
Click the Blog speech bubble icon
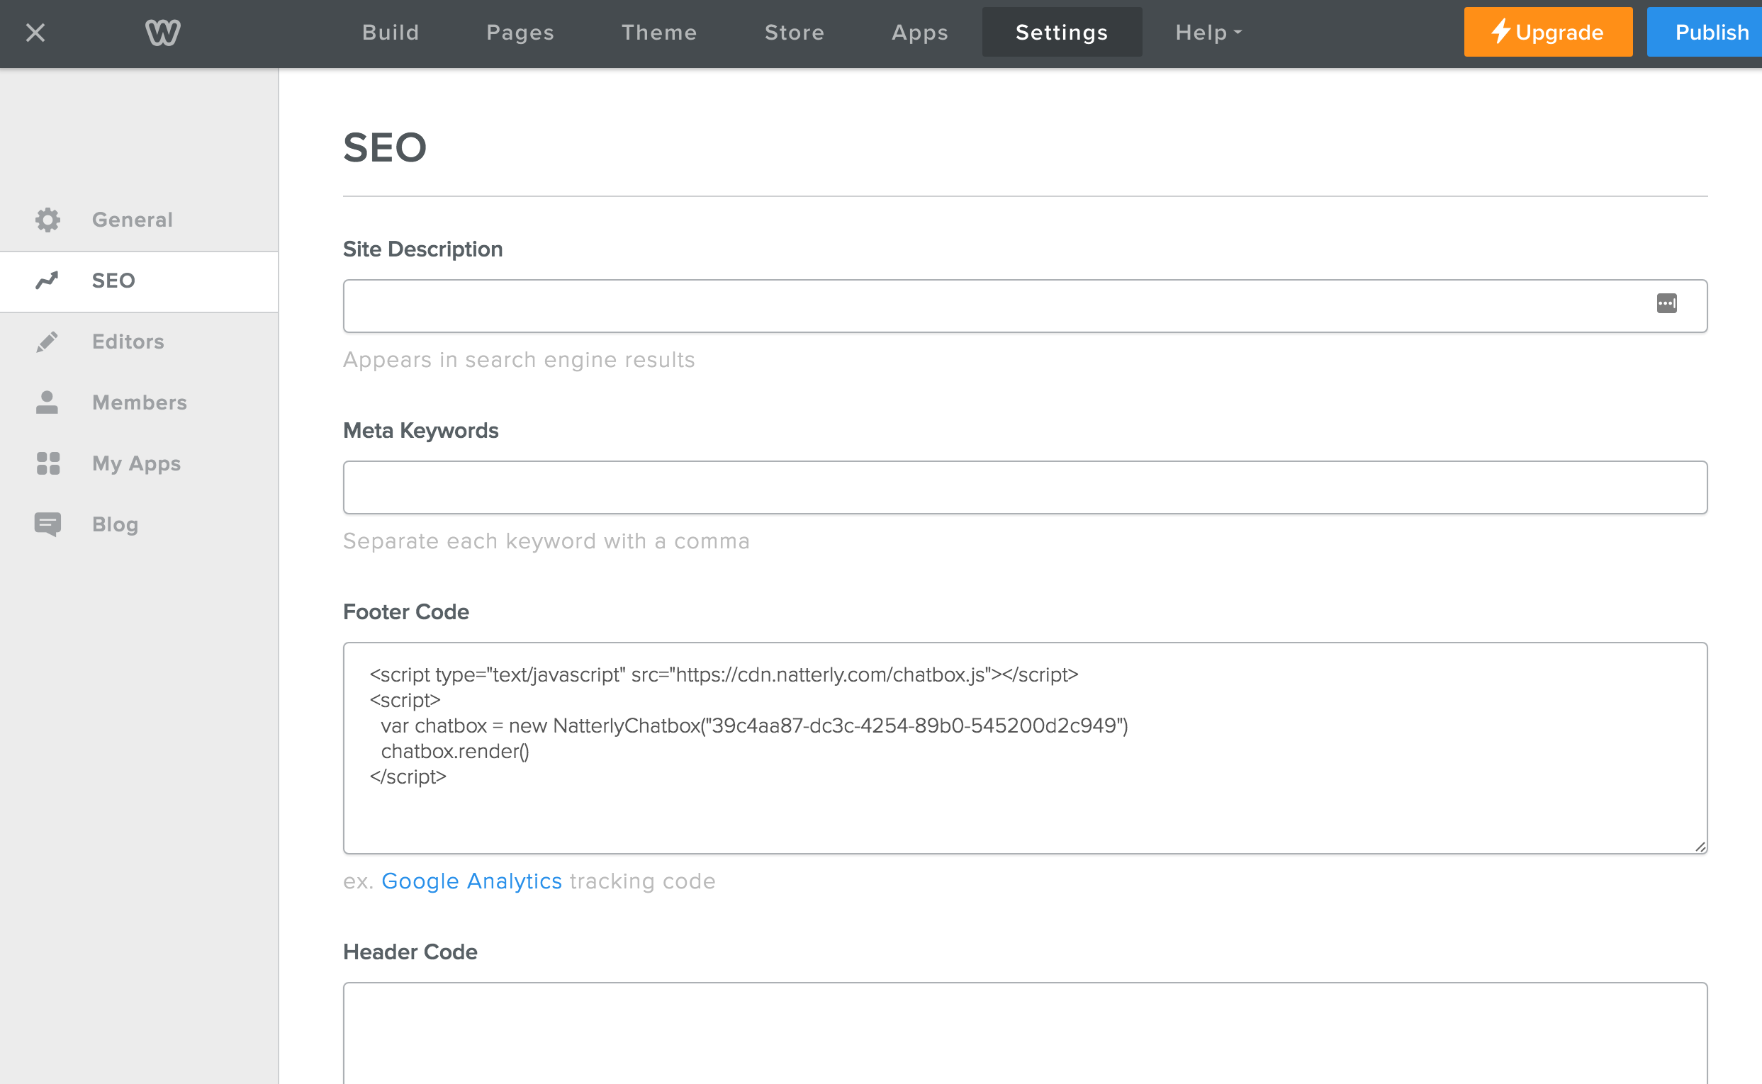click(x=48, y=525)
